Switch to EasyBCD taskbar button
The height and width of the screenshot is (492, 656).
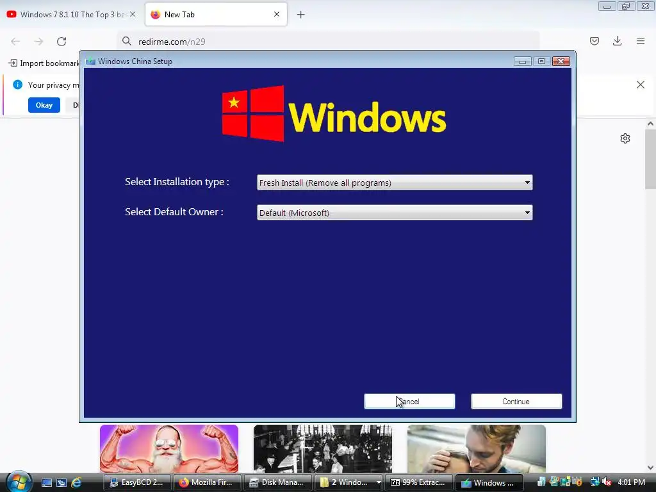click(137, 482)
